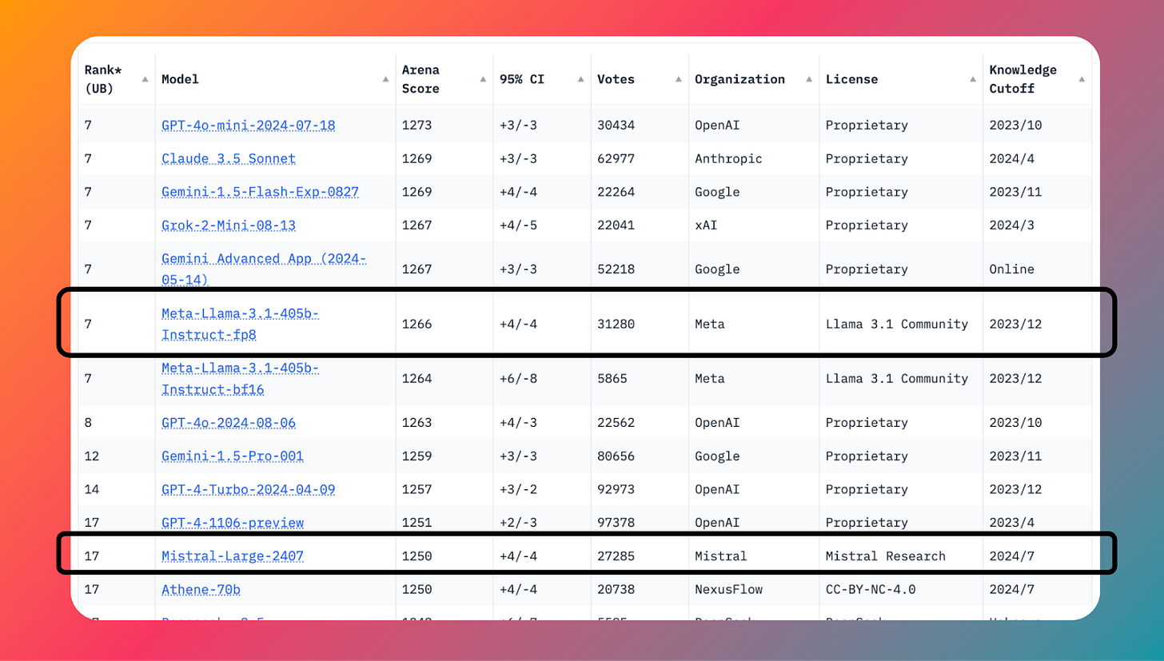Open GPT-4-Turbo-2024-04-09 model link
The height and width of the screenshot is (661, 1164).
coord(249,489)
